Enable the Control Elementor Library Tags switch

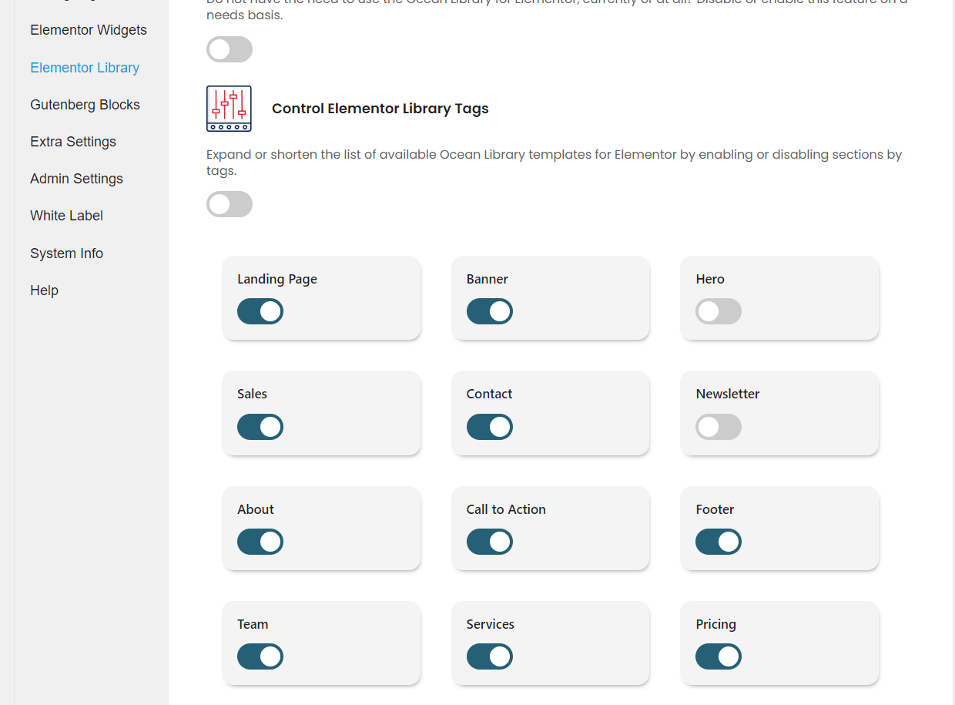pos(230,204)
